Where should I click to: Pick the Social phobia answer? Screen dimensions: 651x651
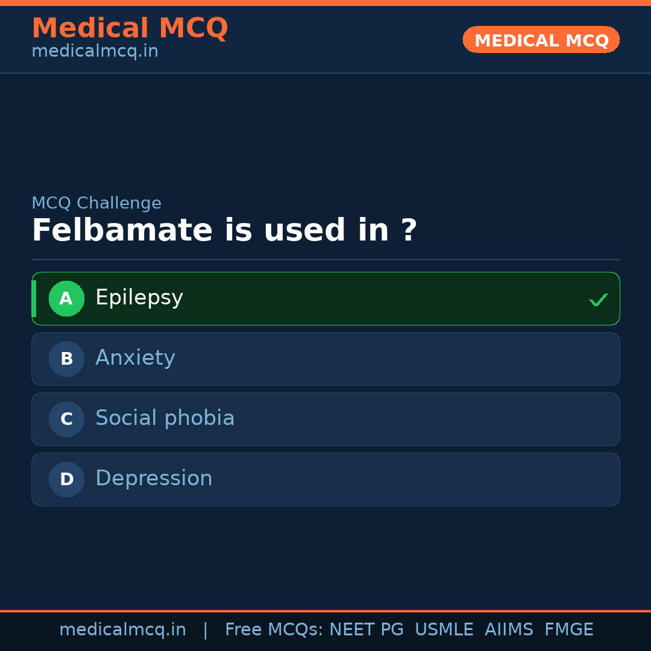click(x=325, y=419)
